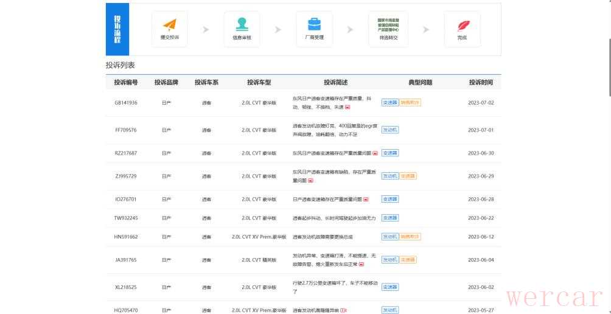Open complaint description for XL218525
This screenshot has height=314, width=611.
pyautogui.click(x=335, y=287)
